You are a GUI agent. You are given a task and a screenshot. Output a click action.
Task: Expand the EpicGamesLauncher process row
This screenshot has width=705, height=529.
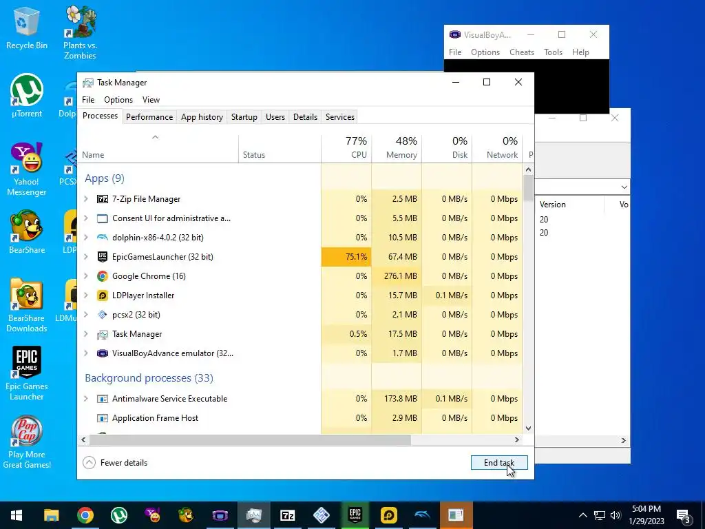click(x=86, y=257)
